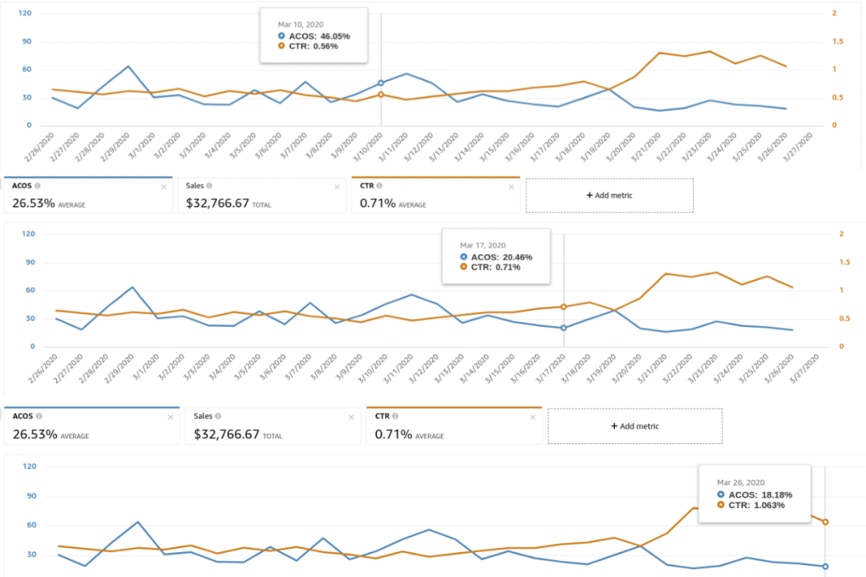866x577 pixels.
Task: Open the info icon next to lower CTR
Action: click(395, 417)
